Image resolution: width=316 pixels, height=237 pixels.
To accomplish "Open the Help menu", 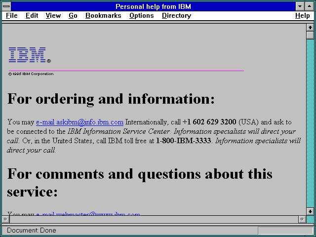I will coord(303,16).
